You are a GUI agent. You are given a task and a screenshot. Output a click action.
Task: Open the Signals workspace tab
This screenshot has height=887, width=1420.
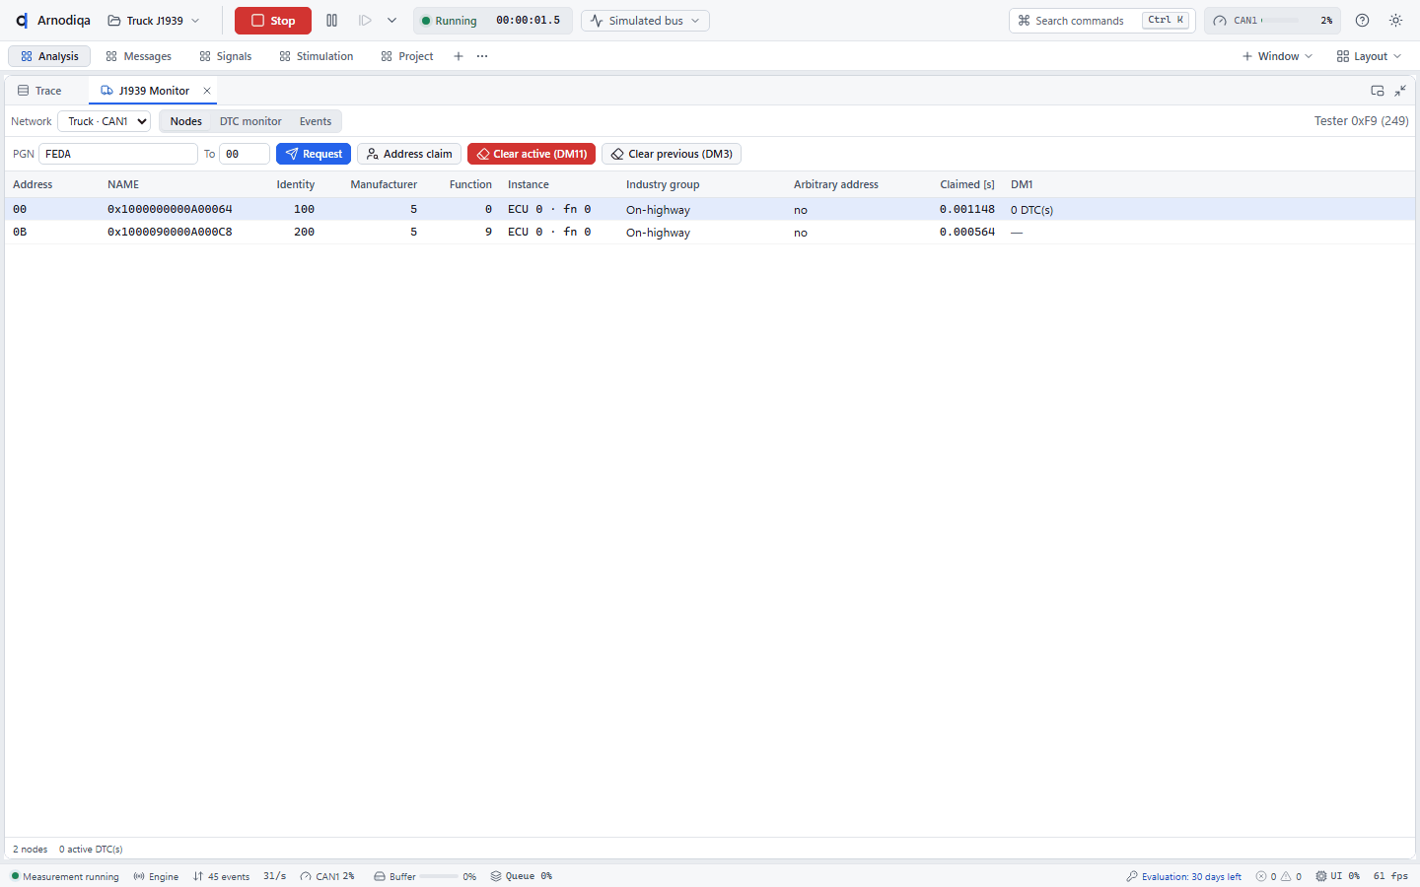pyautogui.click(x=226, y=56)
